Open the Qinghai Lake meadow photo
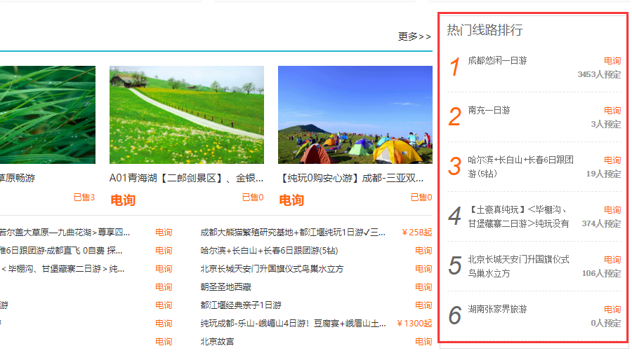The image size is (632, 353). (x=187, y=115)
